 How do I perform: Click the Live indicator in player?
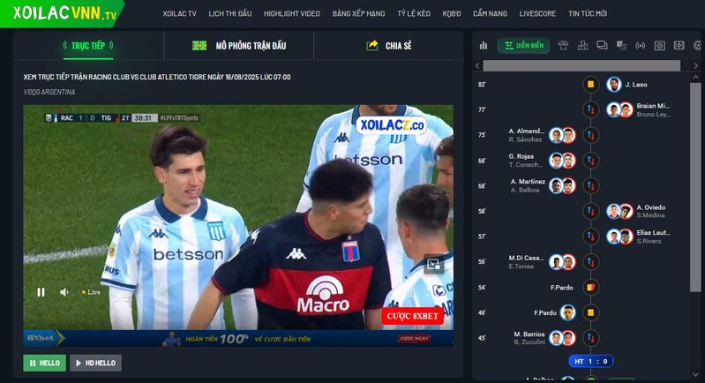coord(91,292)
